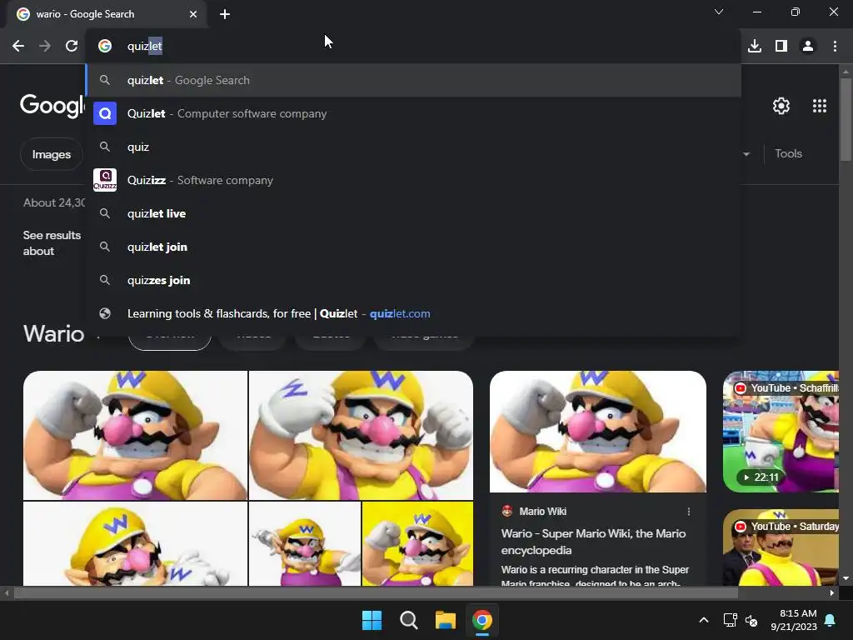Open the muted volume tray icon

tap(751, 620)
